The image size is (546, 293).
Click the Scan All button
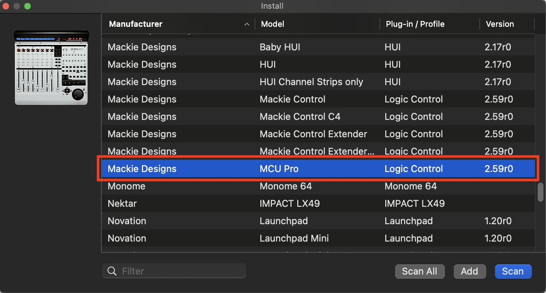click(420, 271)
